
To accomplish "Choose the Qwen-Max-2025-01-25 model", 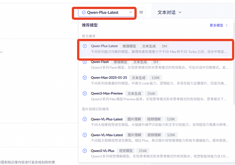I will pyautogui.click(x=156, y=80).
